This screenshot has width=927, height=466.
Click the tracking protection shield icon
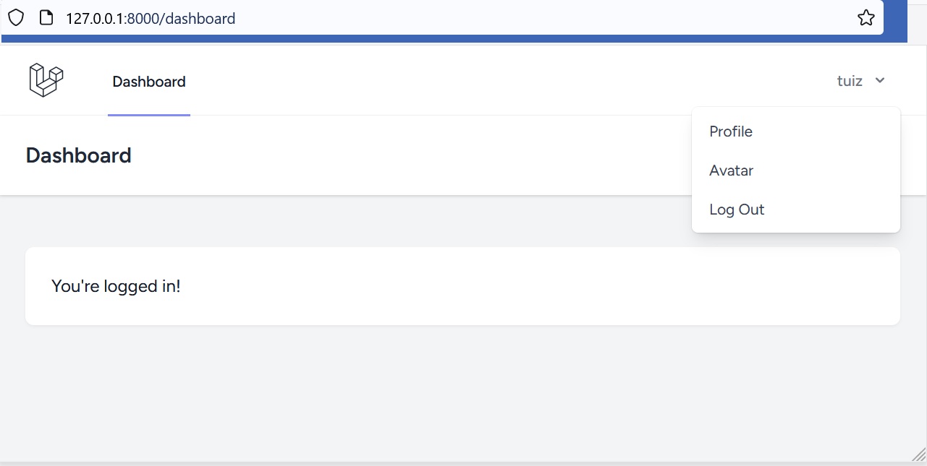click(x=16, y=18)
